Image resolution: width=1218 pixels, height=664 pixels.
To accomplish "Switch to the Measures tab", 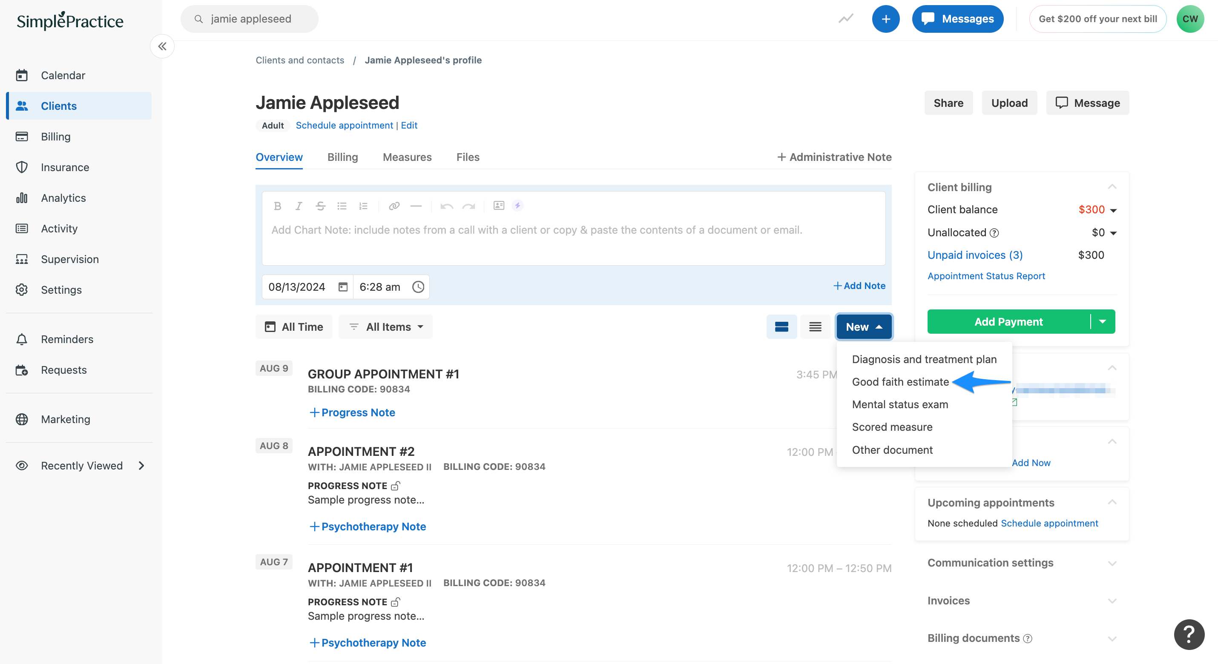I will point(407,157).
